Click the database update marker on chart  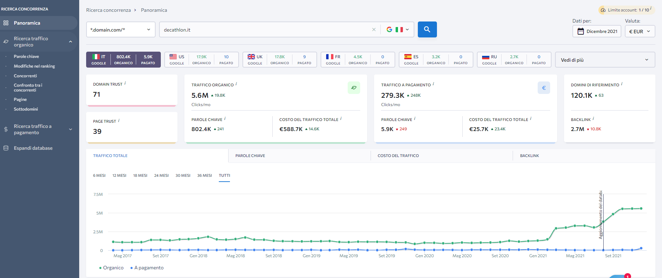point(601,215)
